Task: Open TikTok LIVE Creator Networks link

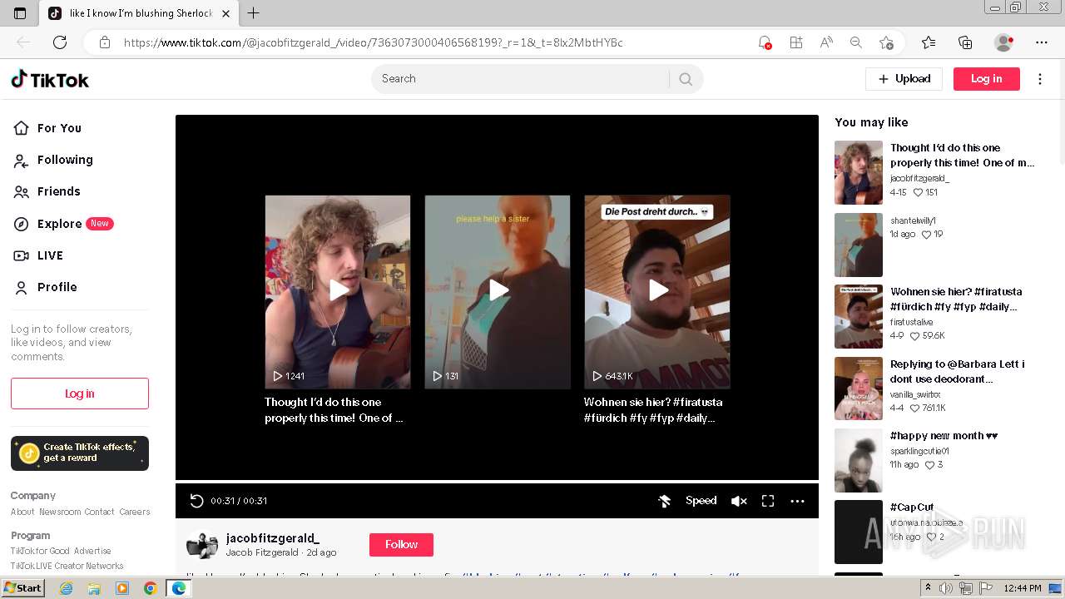Action: coord(67,566)
